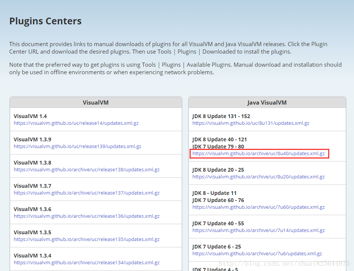This screenshot has height=271, width=354.
Task: Open the archive 7u6 updates.xml.gz link
Action: 257,254
